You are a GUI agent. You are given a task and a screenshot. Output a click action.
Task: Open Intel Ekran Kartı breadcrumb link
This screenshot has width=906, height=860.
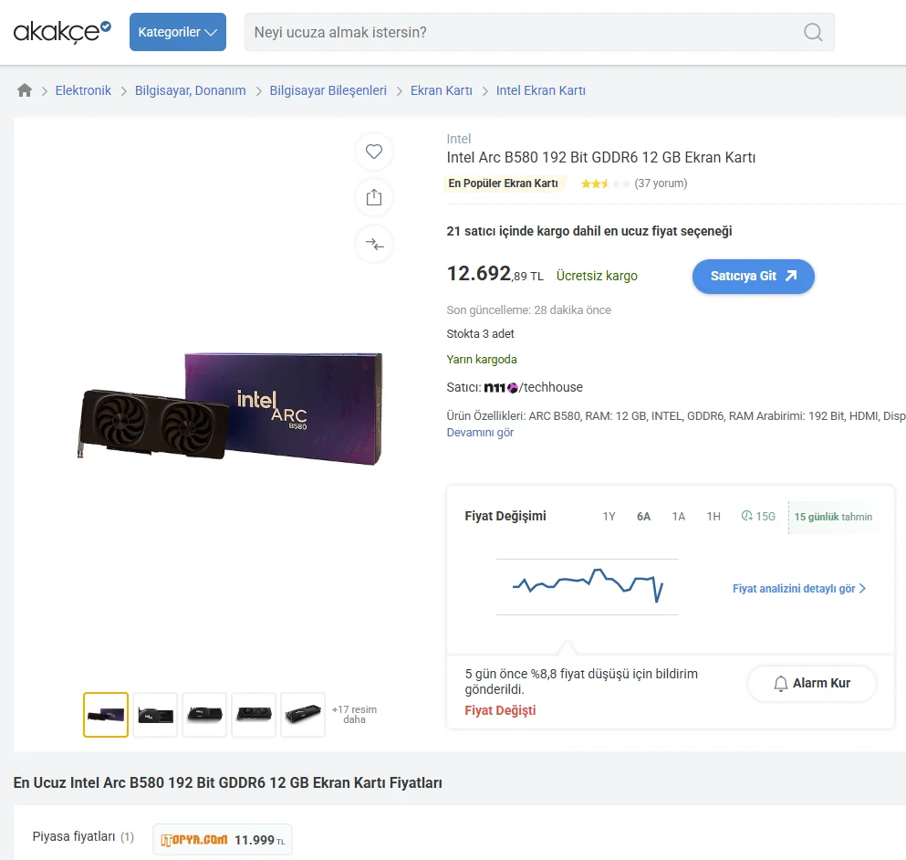coord(540,90)
